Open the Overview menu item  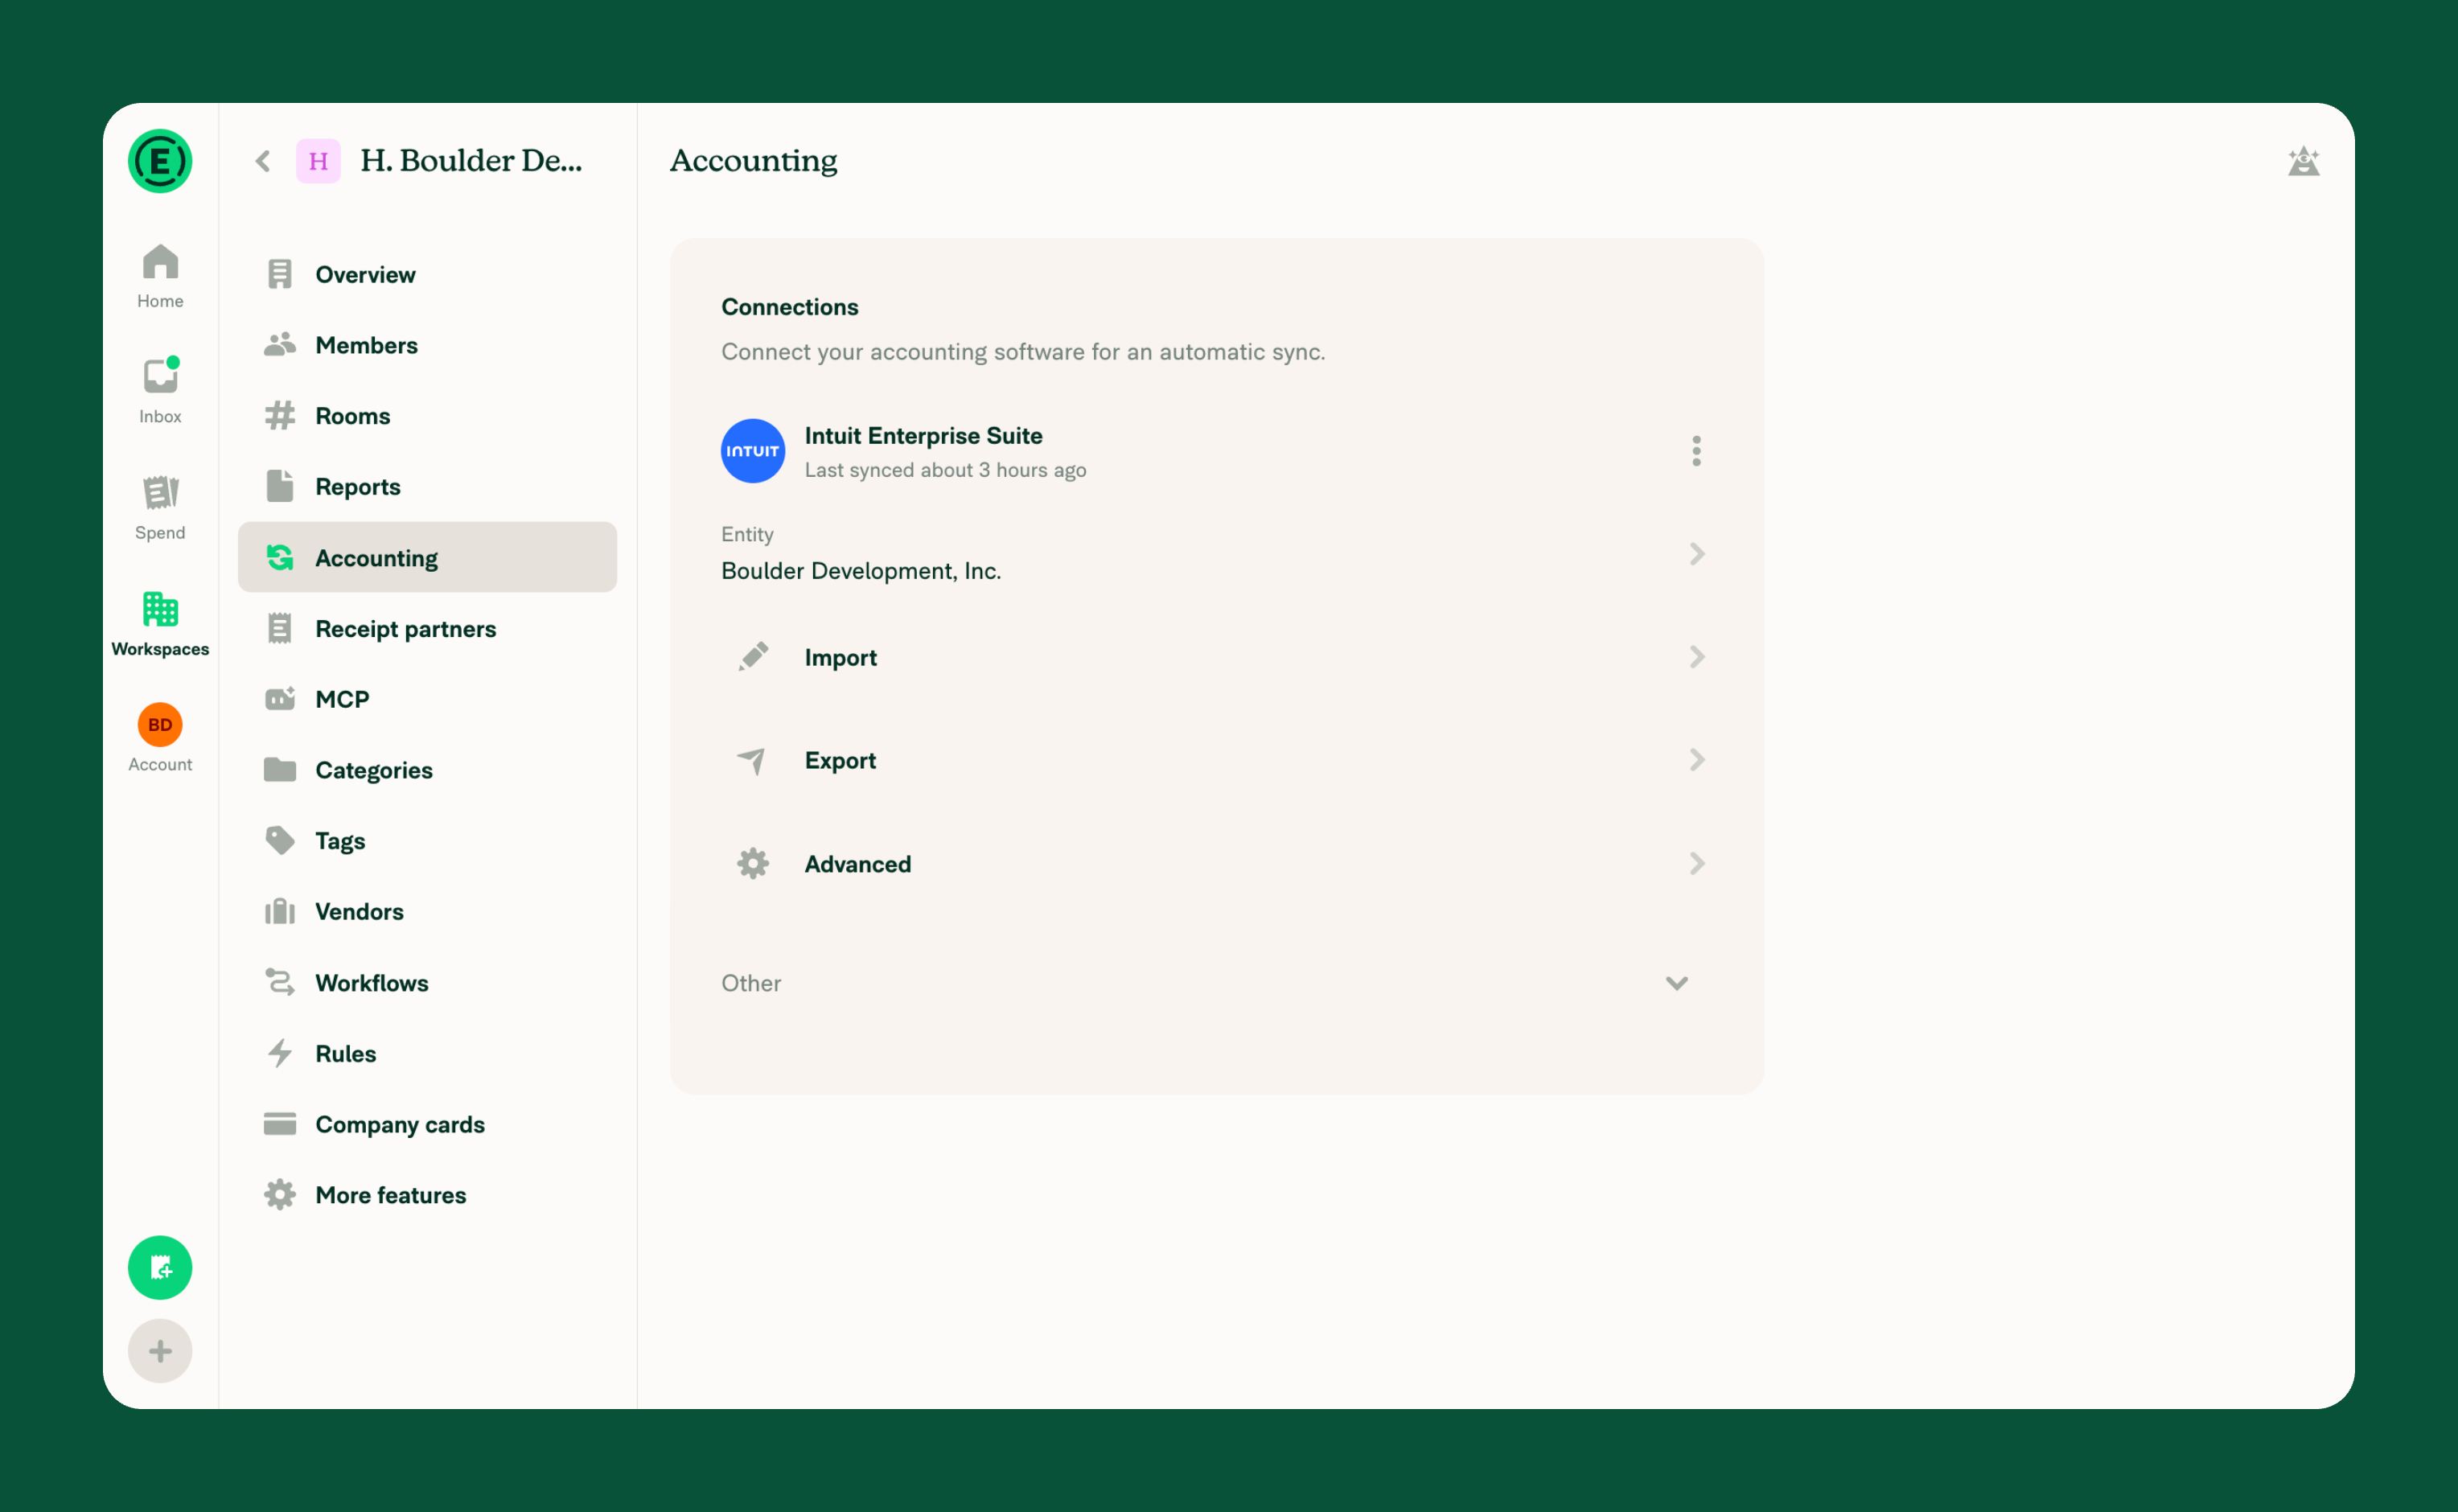click(x=427, y=274)
